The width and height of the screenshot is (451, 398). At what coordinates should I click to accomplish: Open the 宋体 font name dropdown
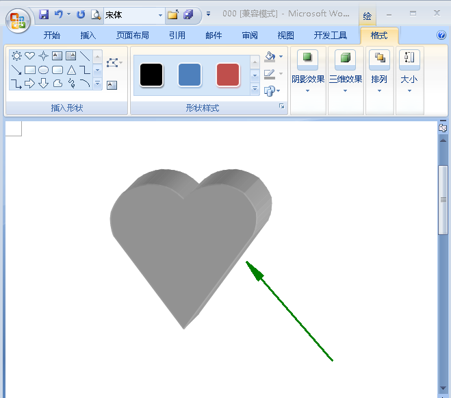pyautogui.click(x=161, y=14)
